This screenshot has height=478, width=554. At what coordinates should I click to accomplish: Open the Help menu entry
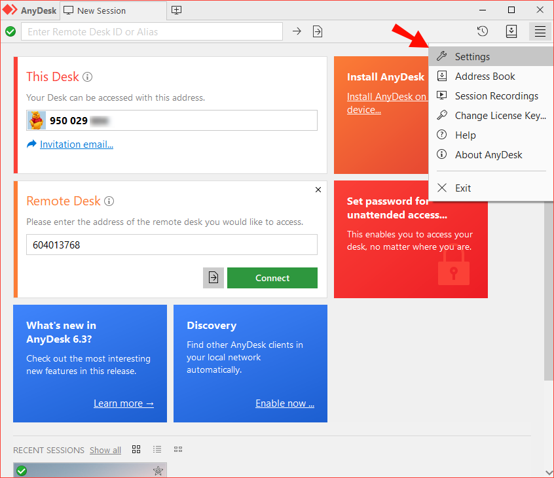point(490,135)
